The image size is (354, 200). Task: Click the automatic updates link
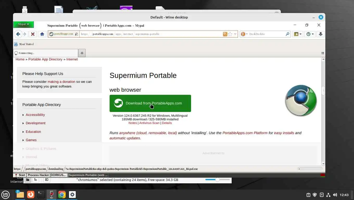[125, 138]
